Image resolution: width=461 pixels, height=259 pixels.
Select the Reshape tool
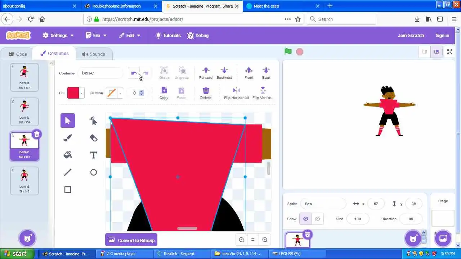coord(94,121)
